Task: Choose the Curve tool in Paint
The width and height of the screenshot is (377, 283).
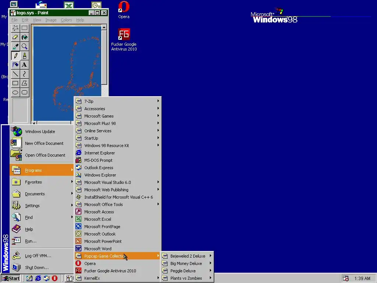Action: 25,74
